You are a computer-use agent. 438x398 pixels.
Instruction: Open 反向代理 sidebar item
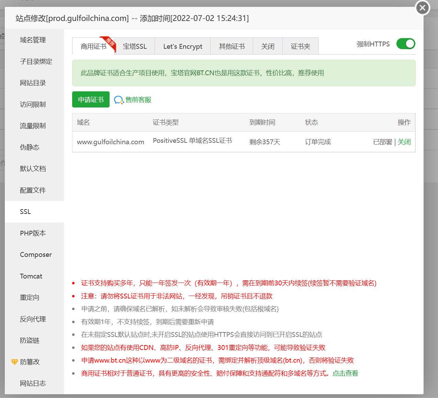click(34, 319)
